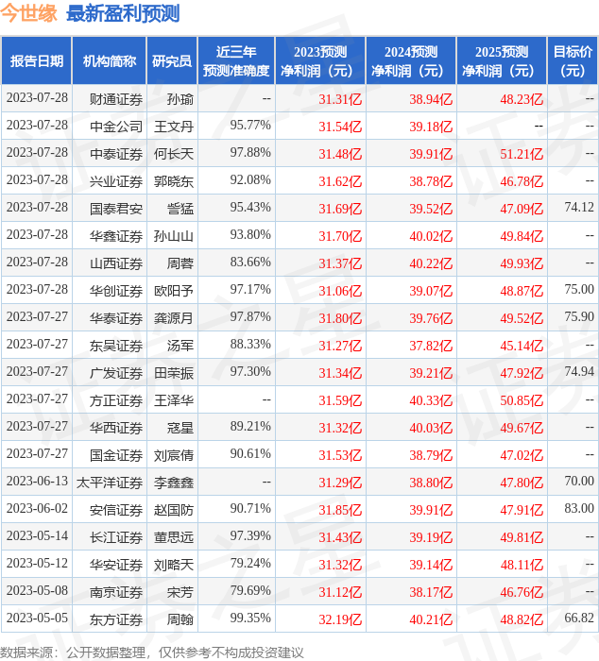Click the 99.35% accuracy value

[x=250, y=618]
